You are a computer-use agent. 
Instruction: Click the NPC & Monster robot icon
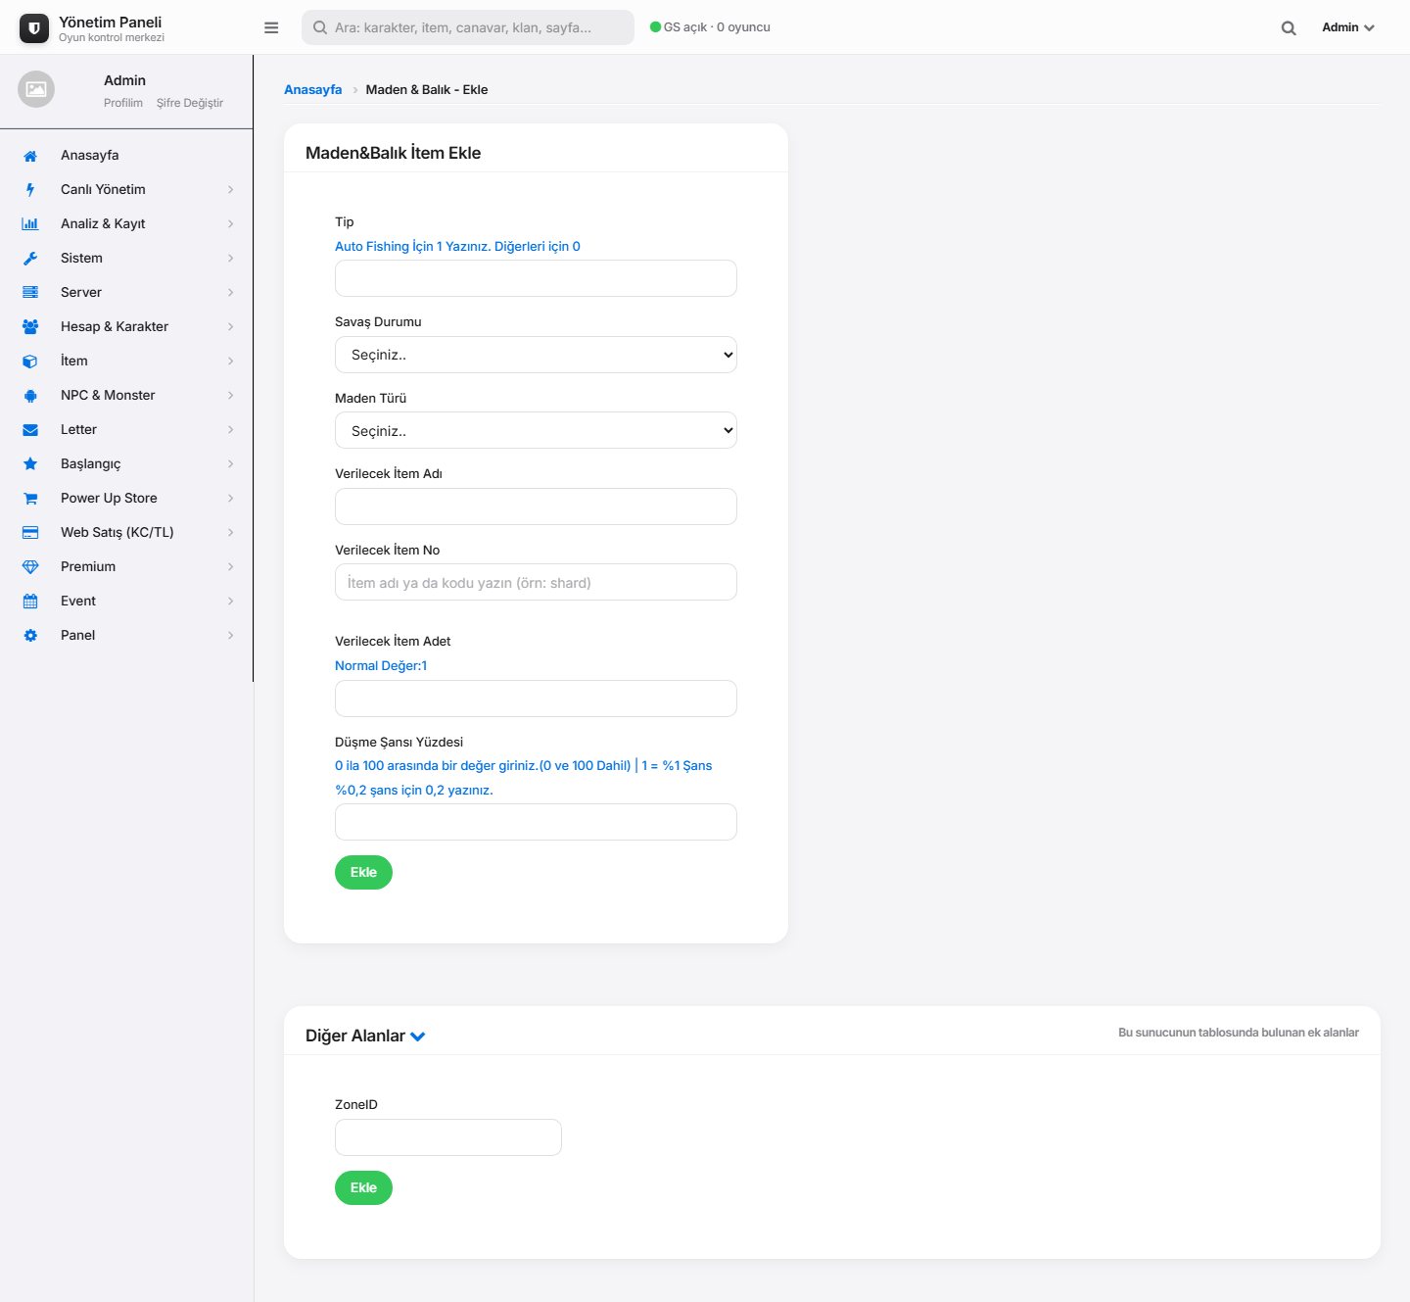click(30, 396)
